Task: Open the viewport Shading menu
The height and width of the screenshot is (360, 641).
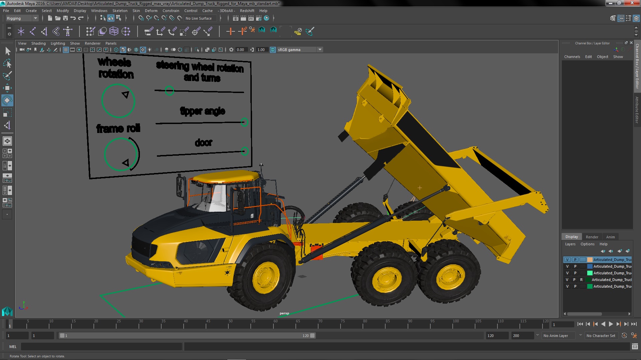Action: click(x=38, y=43)
